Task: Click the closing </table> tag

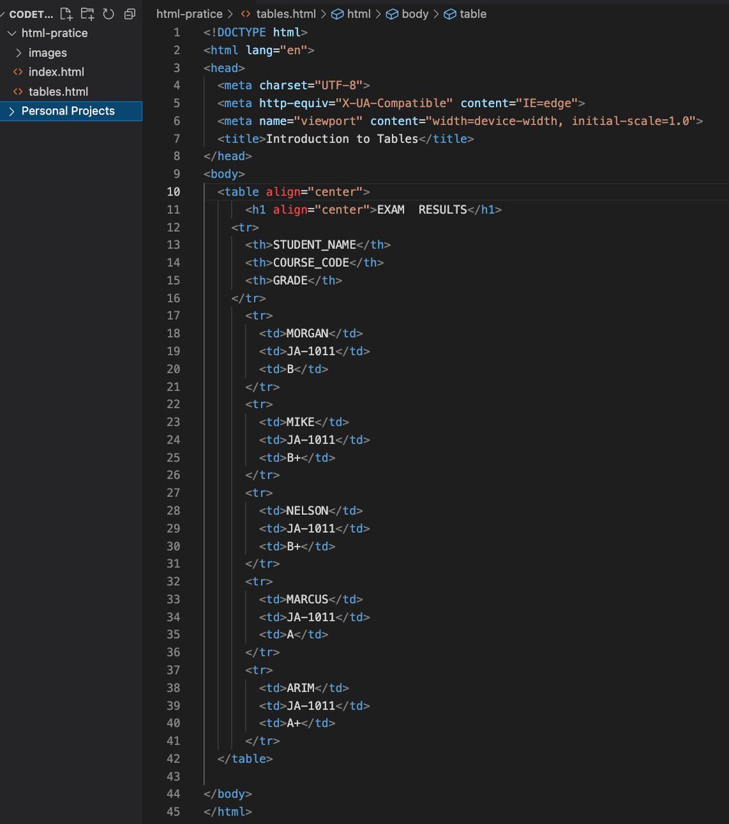Action: pos(245,759)
